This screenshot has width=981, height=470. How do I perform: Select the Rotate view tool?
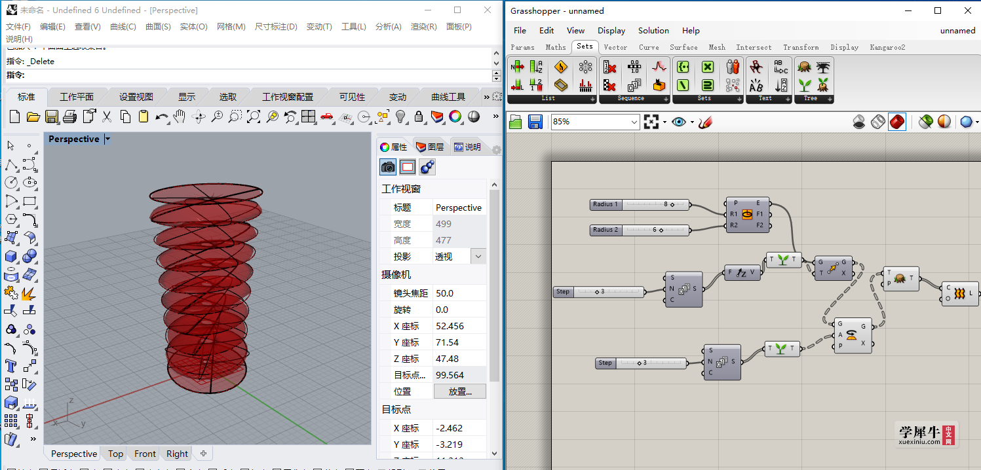pos(199,117)
